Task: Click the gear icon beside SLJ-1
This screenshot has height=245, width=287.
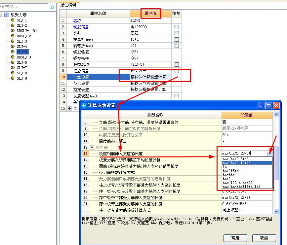Action: (13, 20)
